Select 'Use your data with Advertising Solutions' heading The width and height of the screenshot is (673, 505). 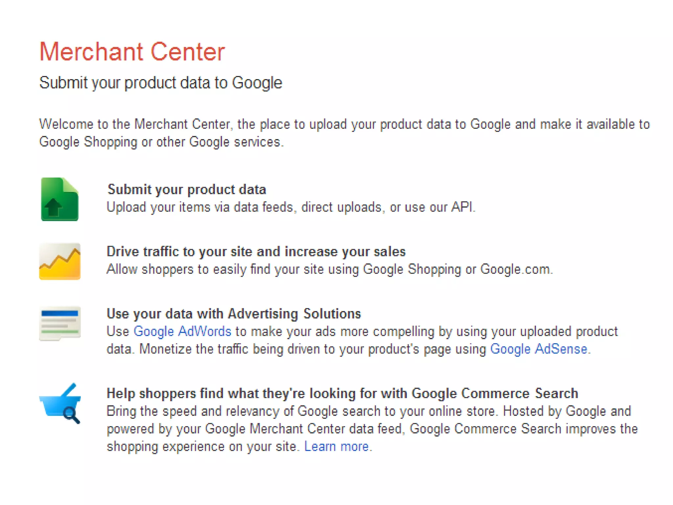(x=234, y=314)
